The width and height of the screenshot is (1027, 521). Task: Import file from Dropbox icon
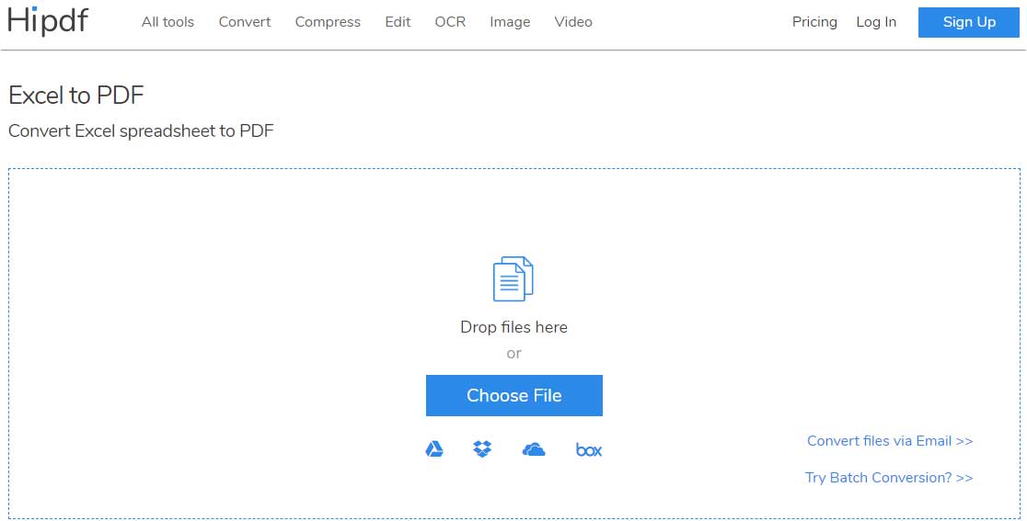482,449
